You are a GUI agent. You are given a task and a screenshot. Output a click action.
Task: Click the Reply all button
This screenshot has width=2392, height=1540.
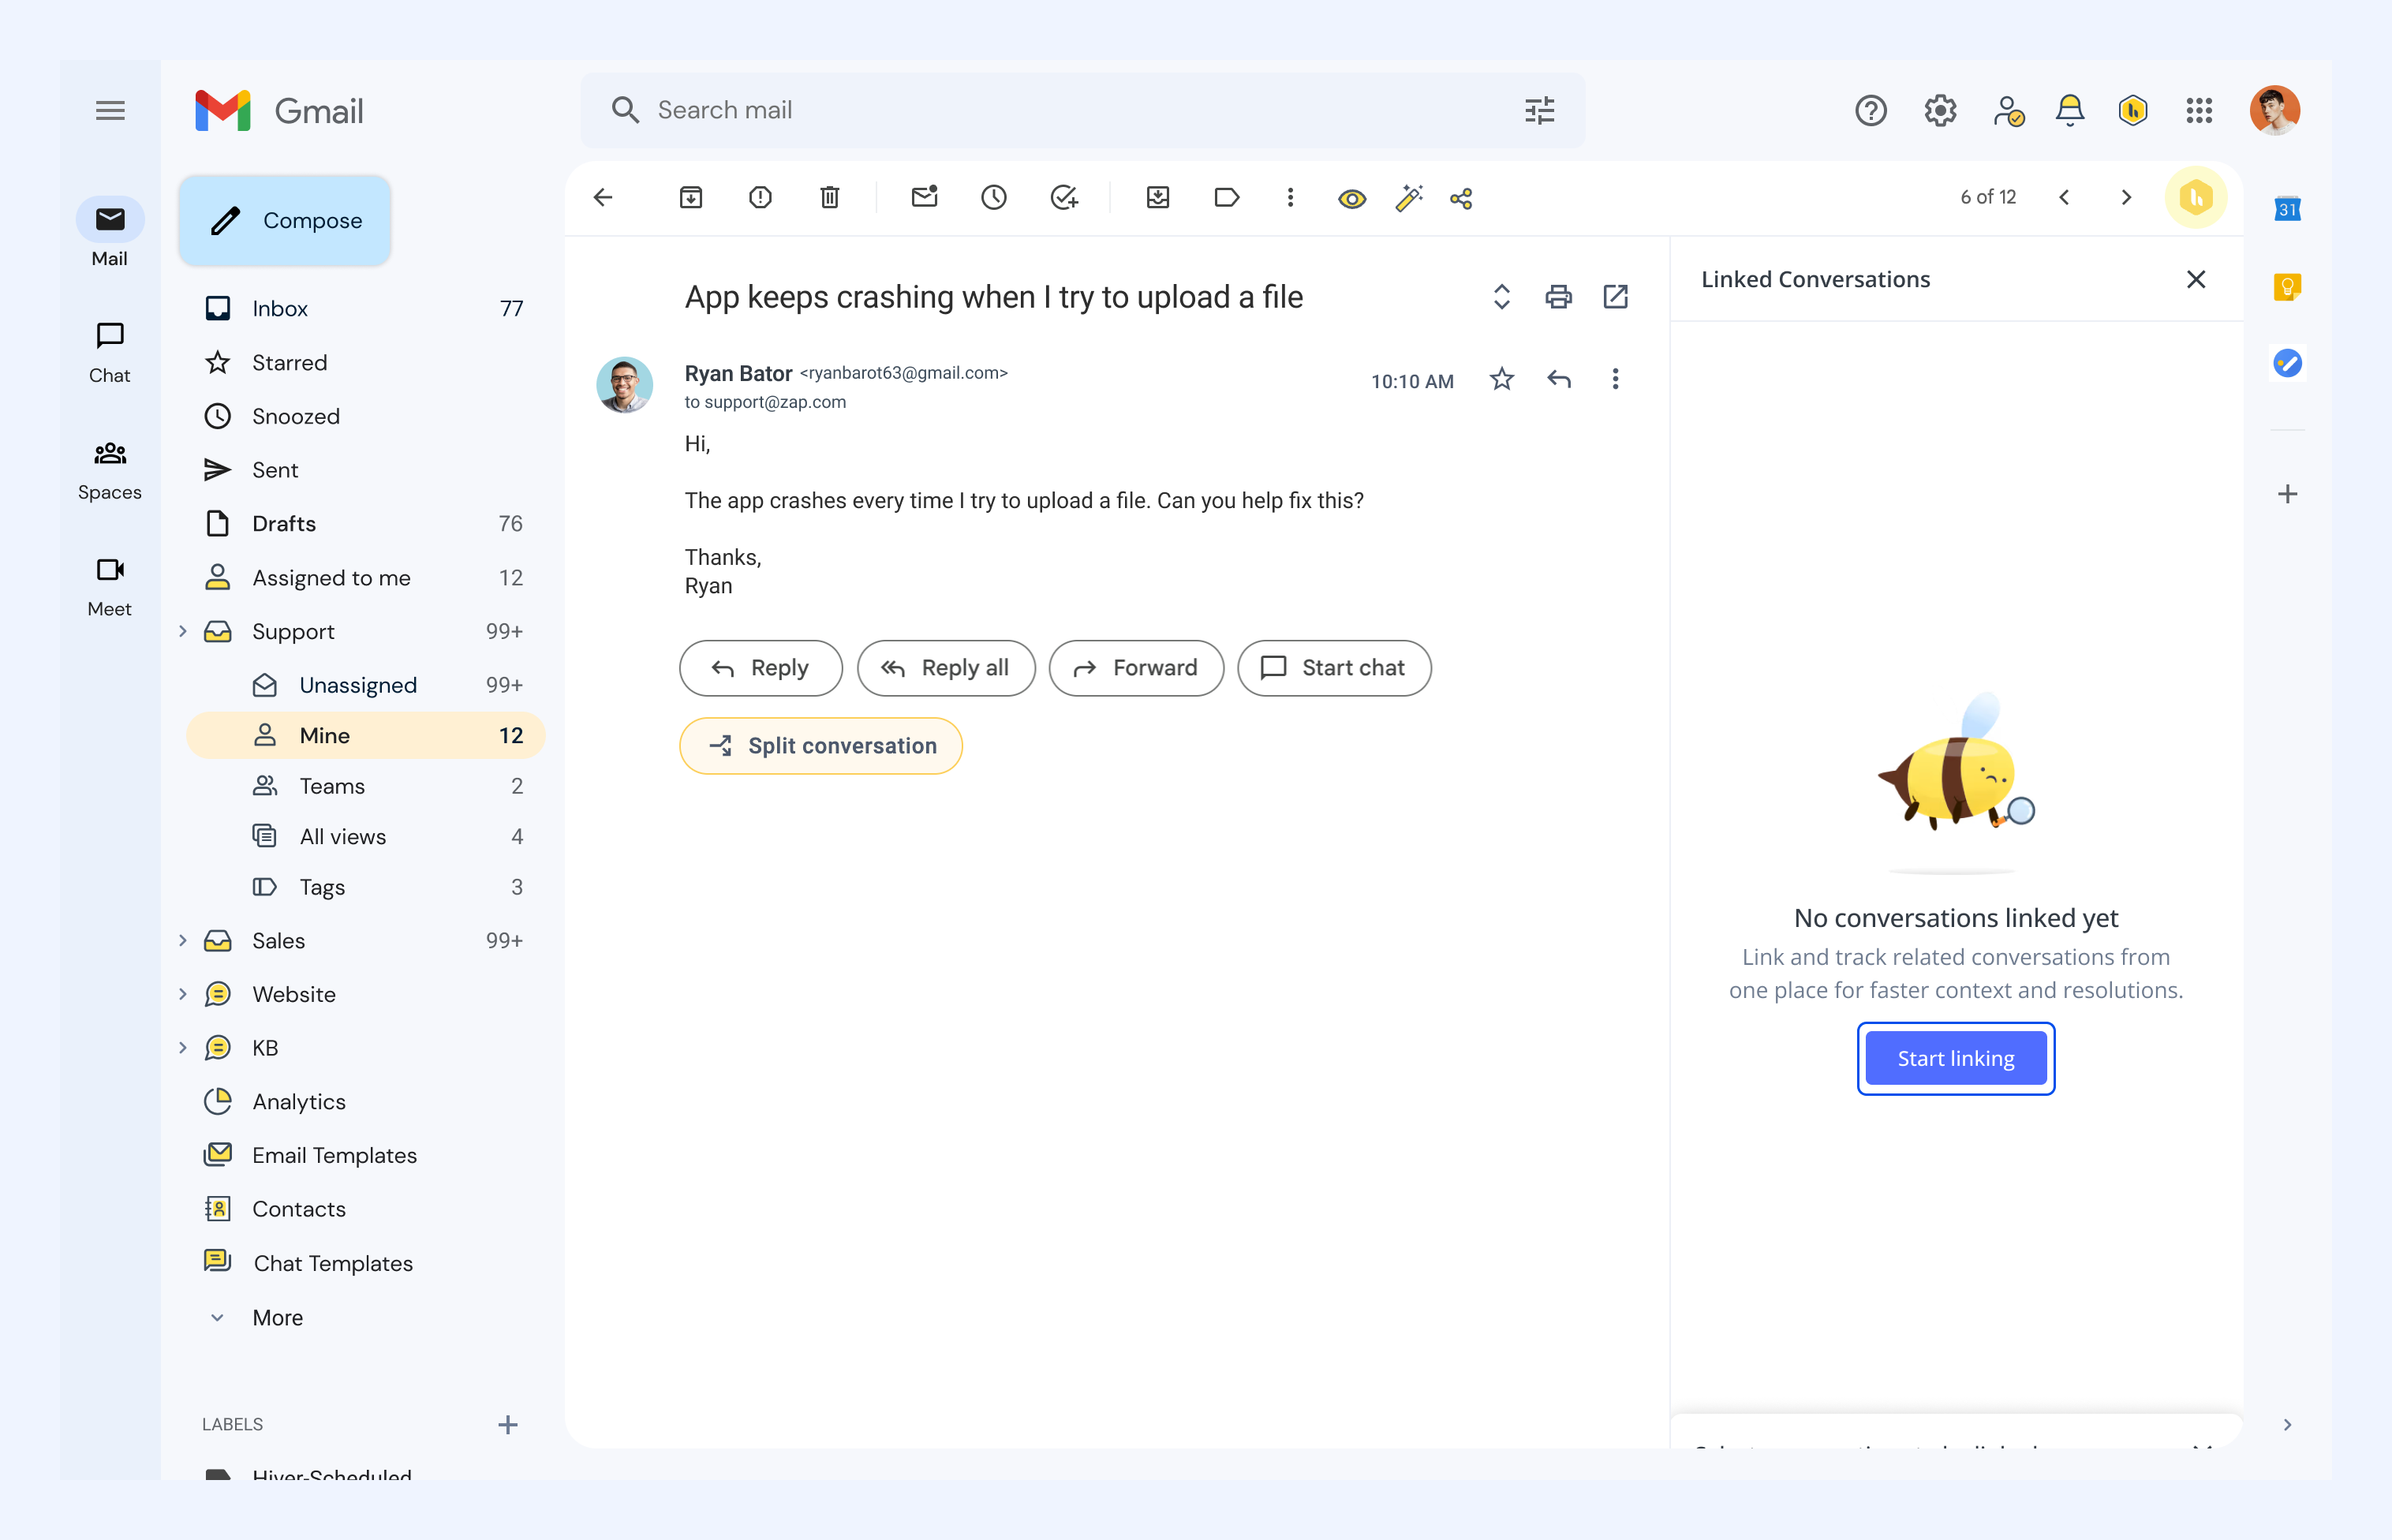(946, 668)
